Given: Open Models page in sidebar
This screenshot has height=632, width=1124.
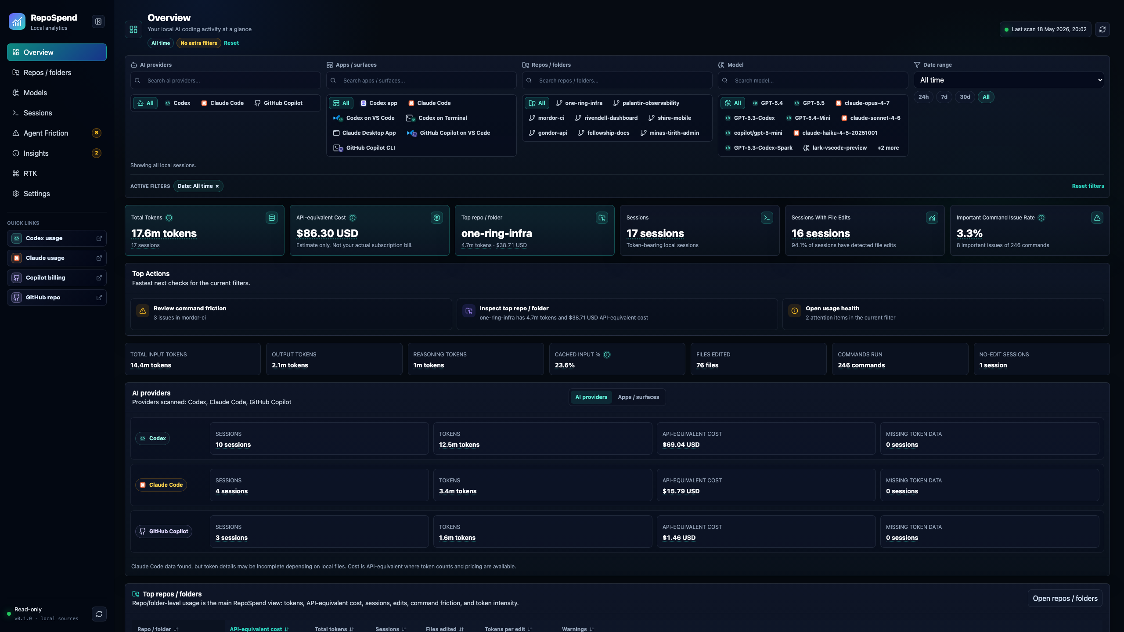Looking at the screenshot, I should click(x=57, y=93).
